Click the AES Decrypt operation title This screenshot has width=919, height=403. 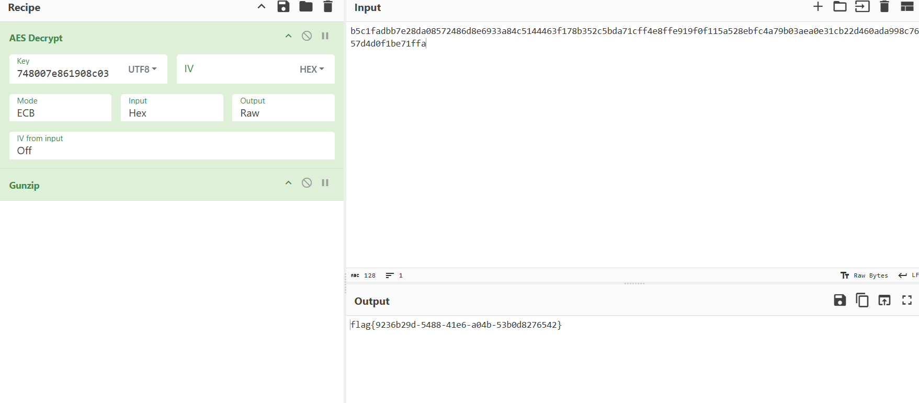36,38
